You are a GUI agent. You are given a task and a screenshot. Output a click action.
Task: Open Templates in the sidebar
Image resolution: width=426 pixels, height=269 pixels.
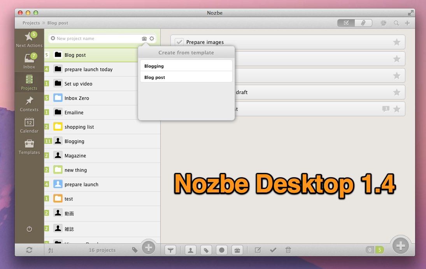tap(29, 147)
